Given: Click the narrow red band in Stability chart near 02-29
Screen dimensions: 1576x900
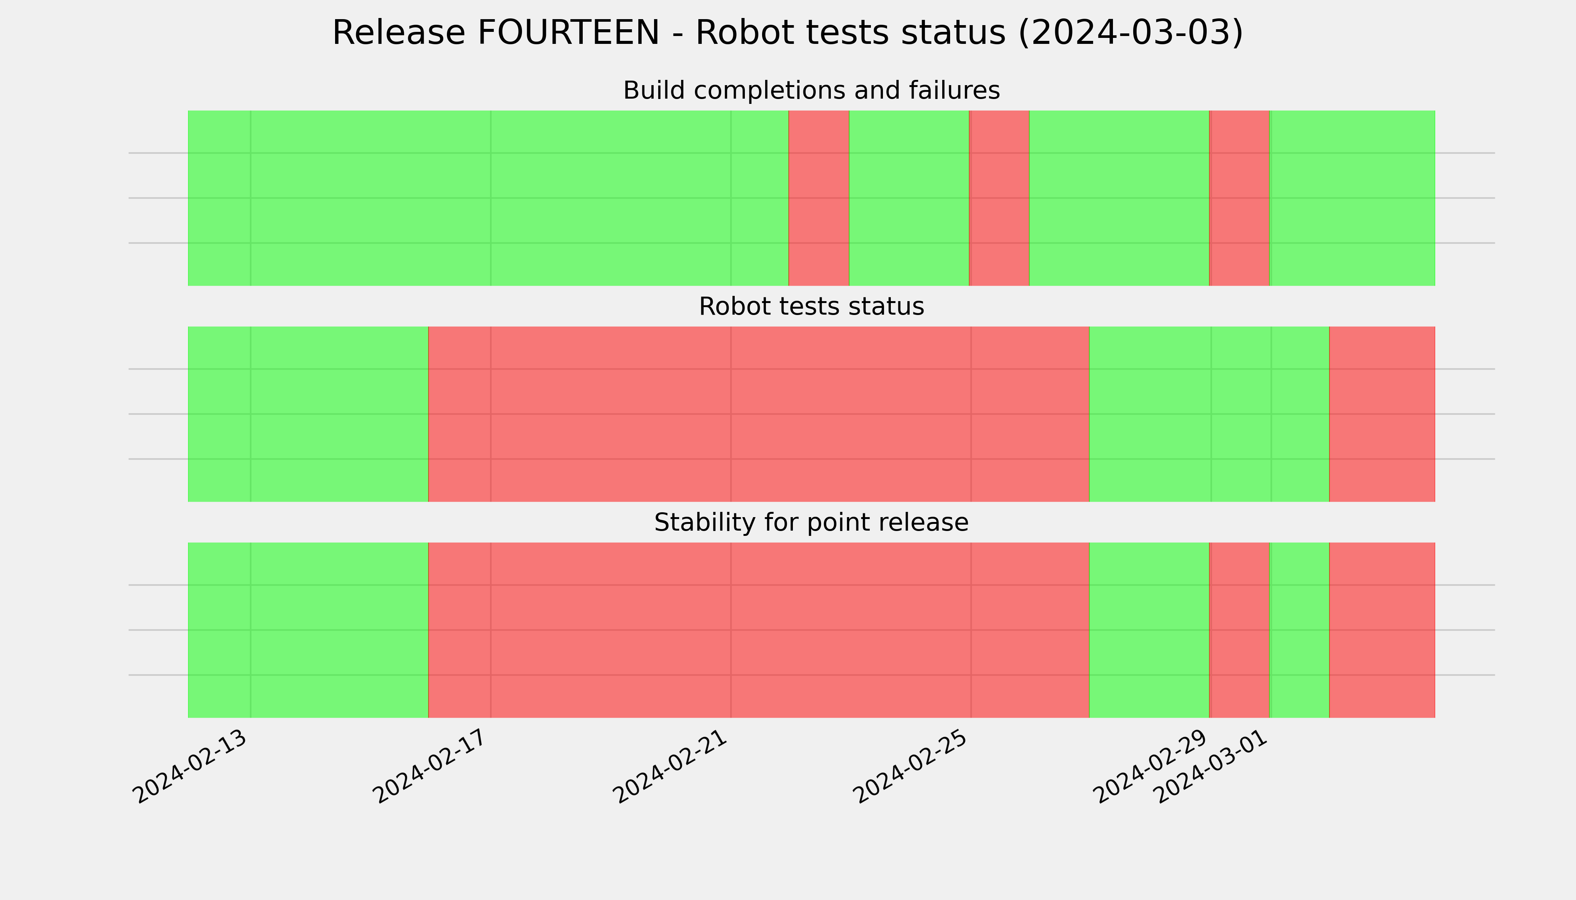Looking at the screenshot, I should 1239,630.
